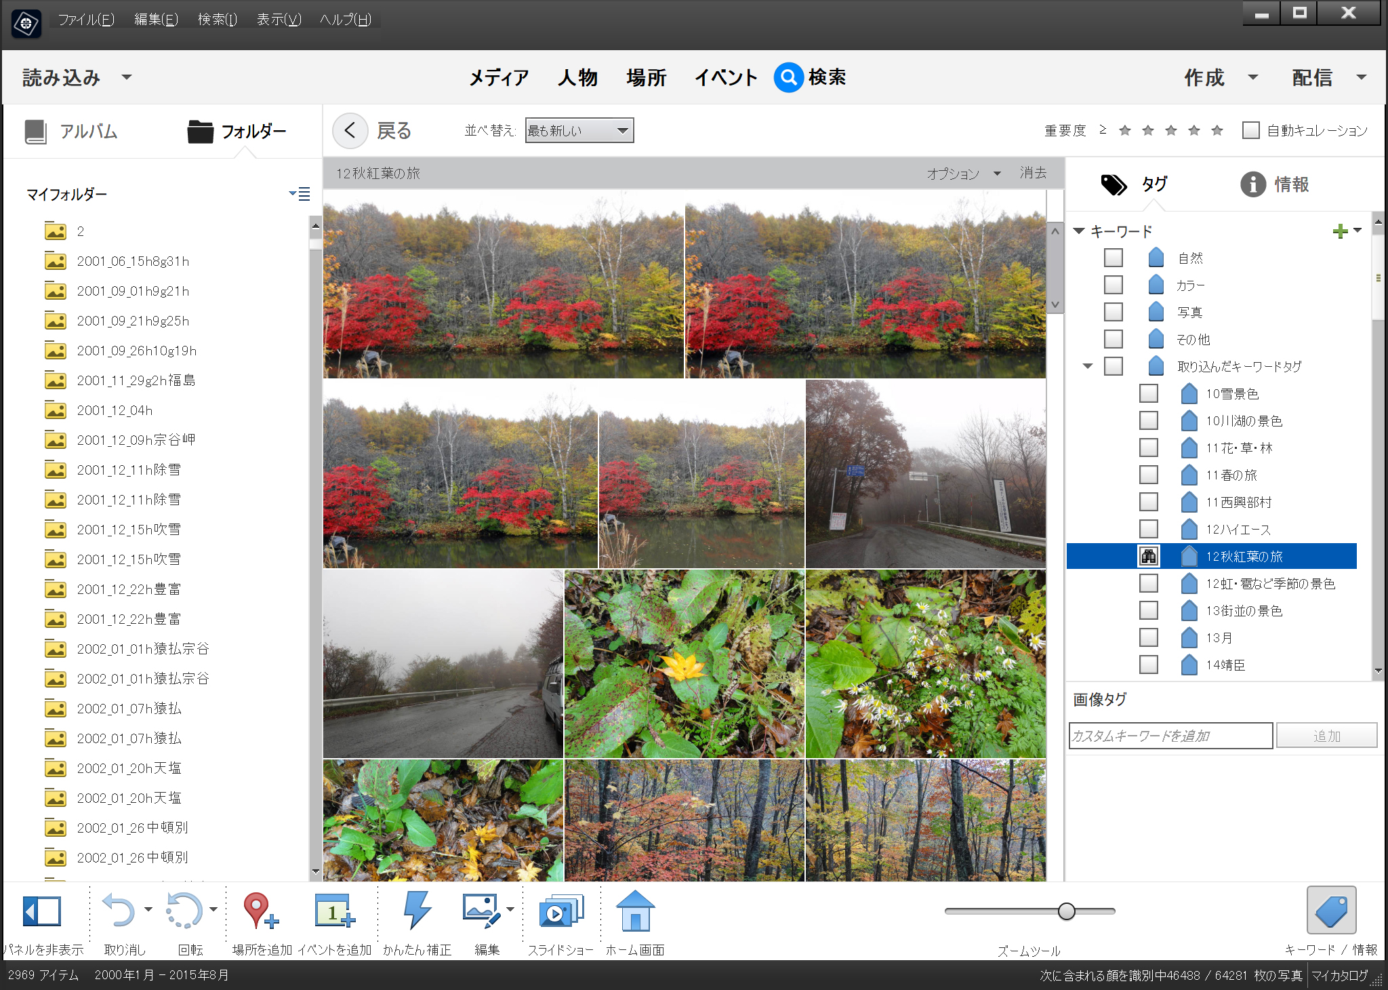Click the green plus add-keyword icon

point(1339,231)
